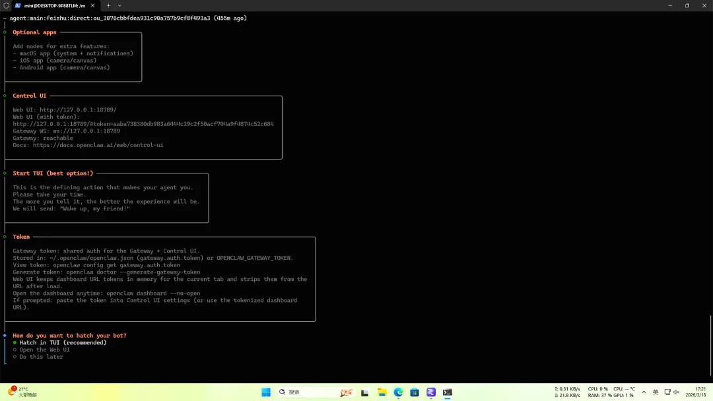Expand the hidden system tray icons chevron
The width and height of the screenshot is (713, 401).
644,392
